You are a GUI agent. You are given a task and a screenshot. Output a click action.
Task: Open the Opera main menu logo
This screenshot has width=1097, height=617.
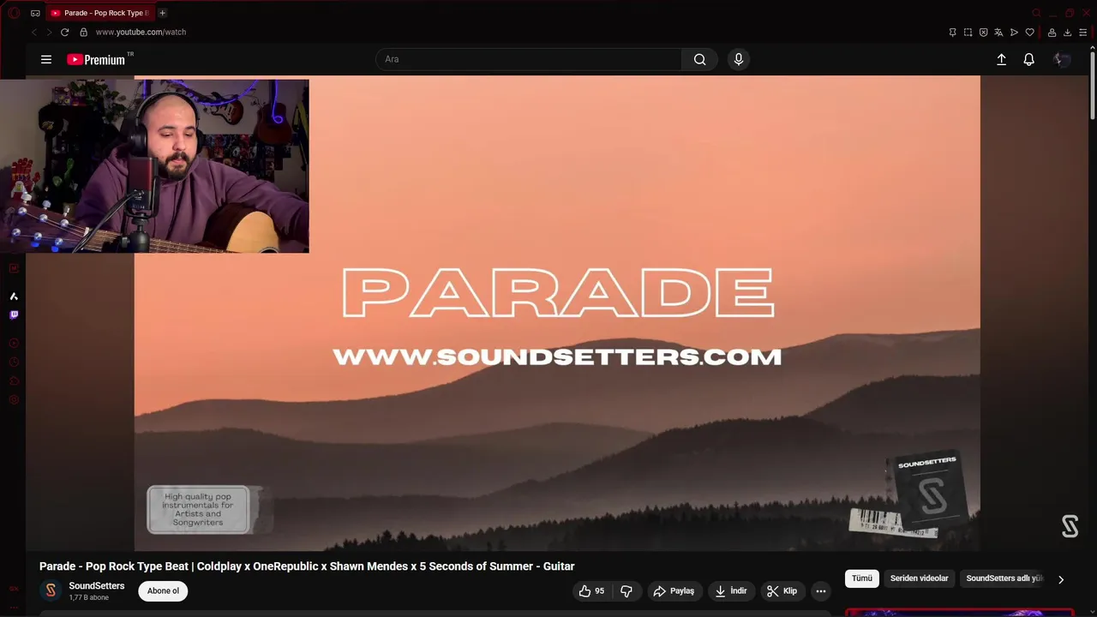coord(14,13)
